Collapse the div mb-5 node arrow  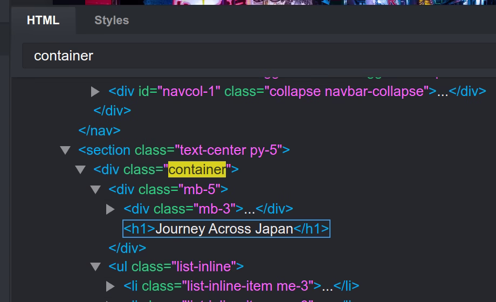tap(96, 189)
